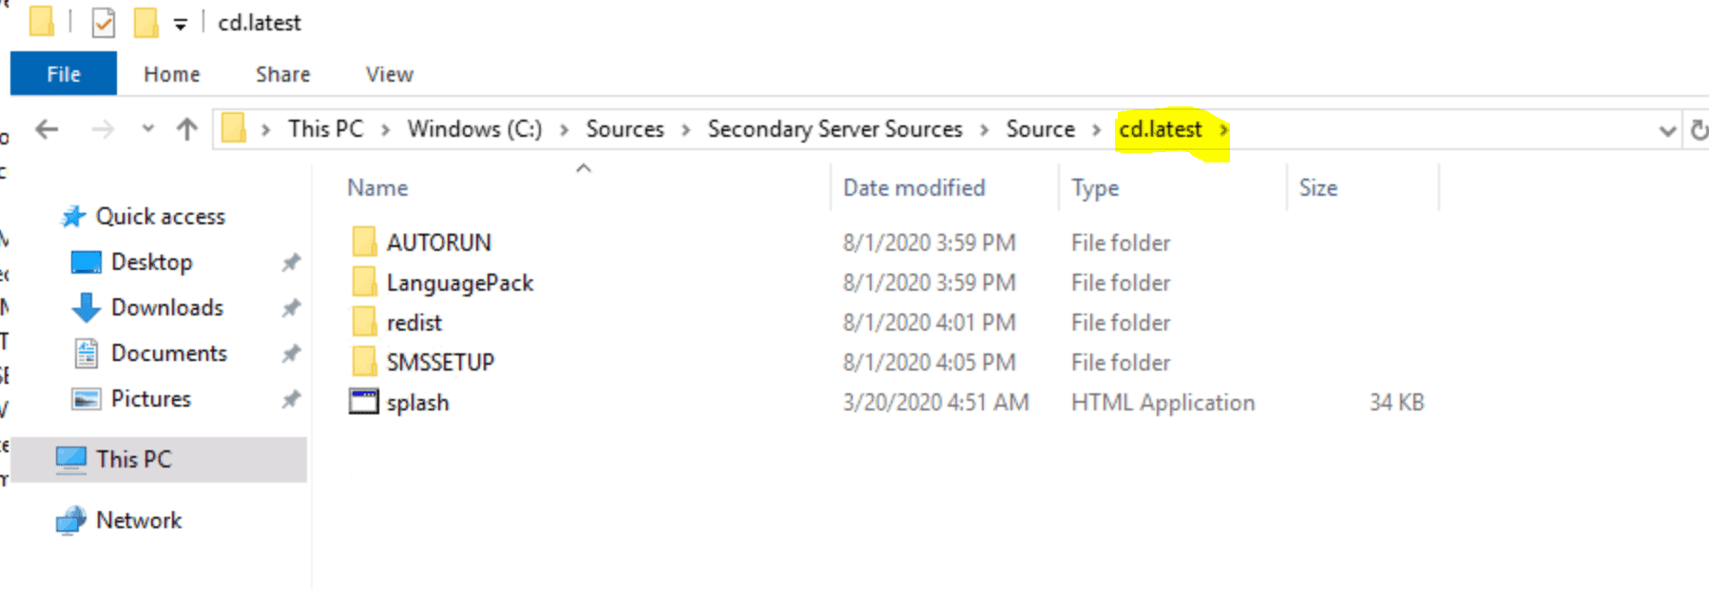The height and width of the screenshot is (589, 1709).
Task: Click the New Folder Quick Access Toolbar icon
Action: [144, 21]
